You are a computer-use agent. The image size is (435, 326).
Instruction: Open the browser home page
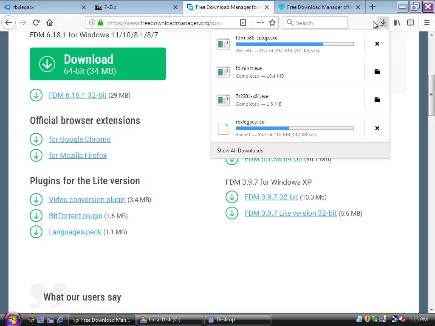[x=50, y=23]
